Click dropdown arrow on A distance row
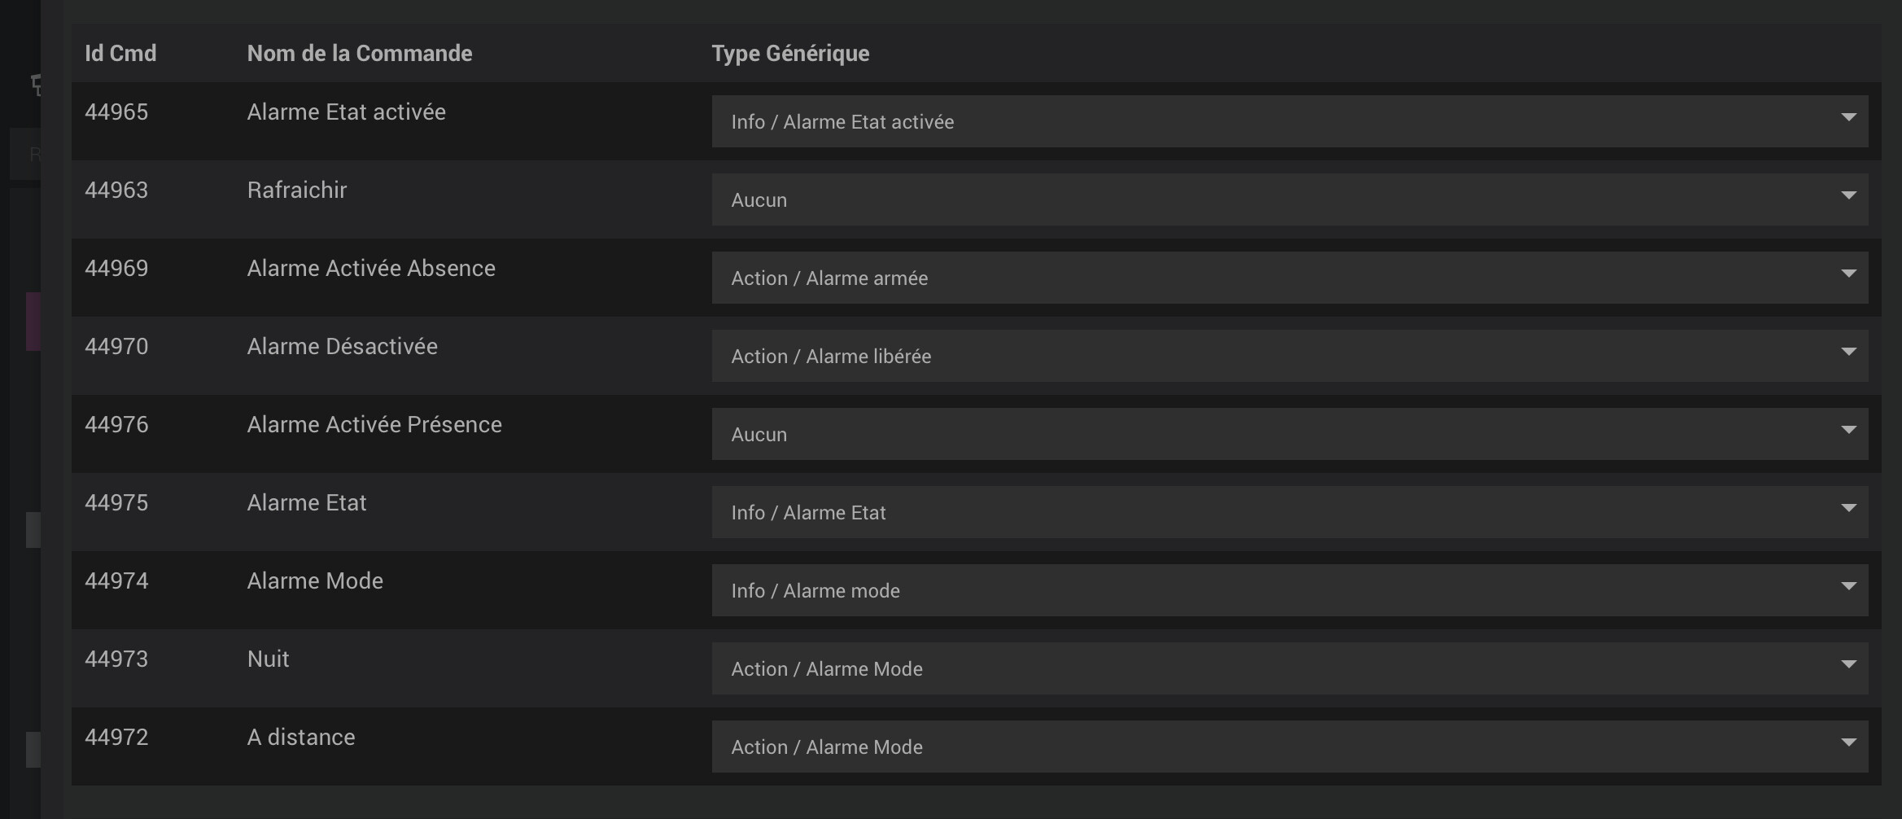 click(1848, 742)
